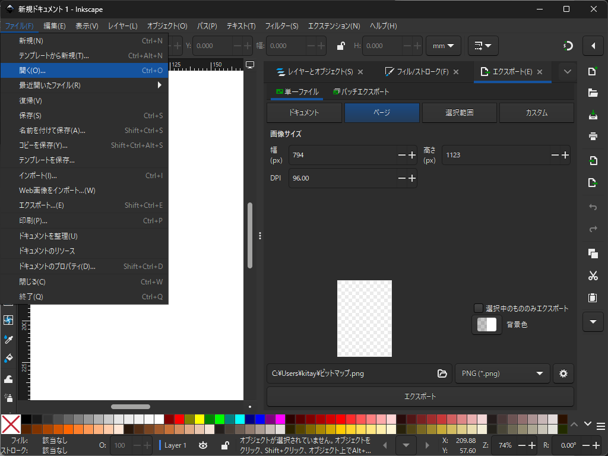This screenshot has height=456, width=608.
Task: Select the Spray tool in toolbox
Action: point(8,397)
